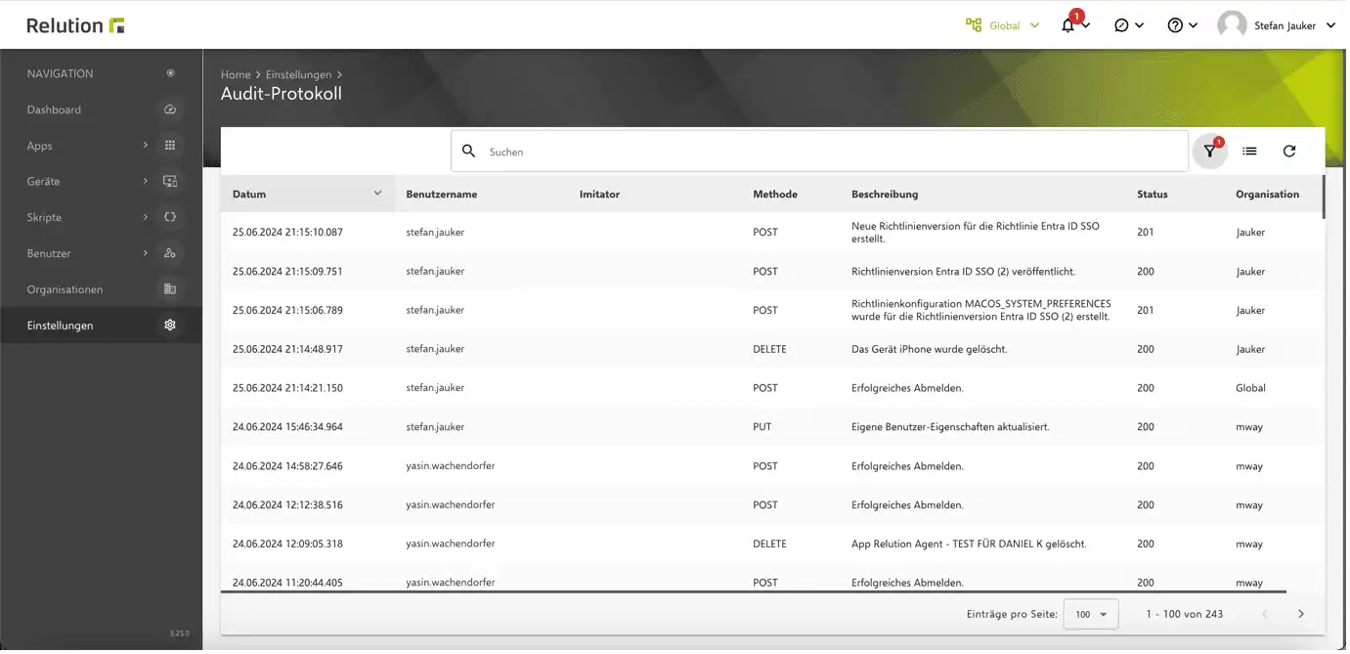Image resolution: width=1350 pixels, height=654 pixels.
Task: Expand the Geräte submenu chevron
Action: (146, 182)
